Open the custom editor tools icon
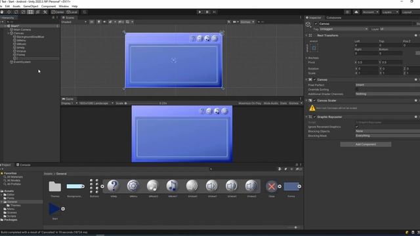Screen dimensions: 420x236 click(x=45, y=12)
